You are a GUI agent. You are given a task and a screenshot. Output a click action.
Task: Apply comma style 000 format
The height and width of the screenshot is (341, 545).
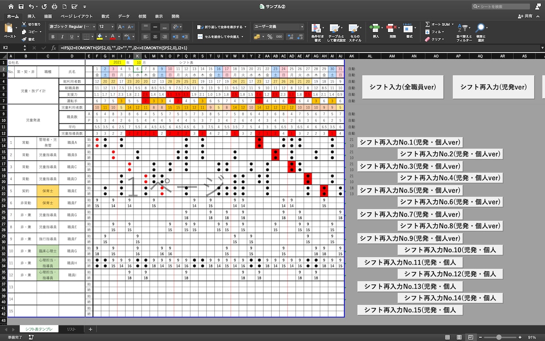tap(280, 37)
